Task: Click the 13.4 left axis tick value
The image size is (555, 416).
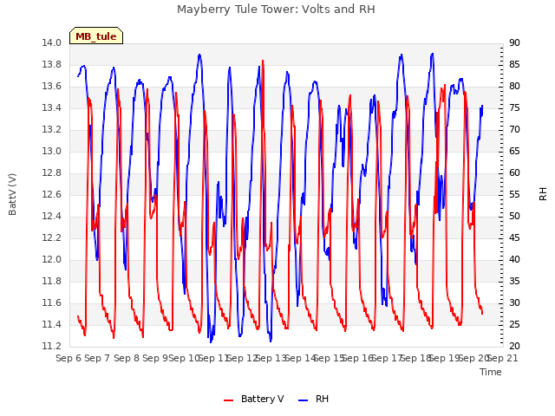Action: coord(51,107)
